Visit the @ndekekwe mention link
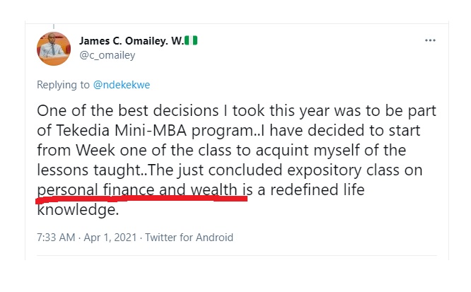The width and height of the screenshot is (471, 292). point(121,85)
